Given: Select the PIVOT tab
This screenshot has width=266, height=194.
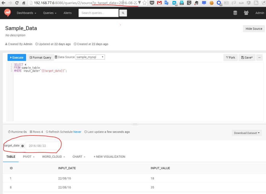Looking at the screenshot, I should [27, 157].
